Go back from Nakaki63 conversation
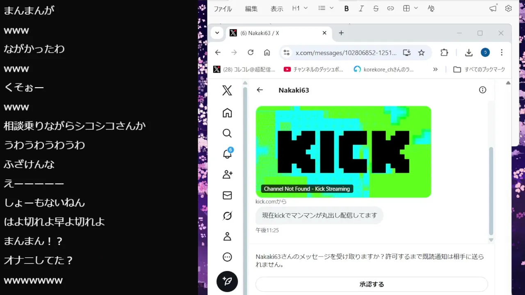The width and height of the screenshot is (525, 295). [x=260, y=90]
